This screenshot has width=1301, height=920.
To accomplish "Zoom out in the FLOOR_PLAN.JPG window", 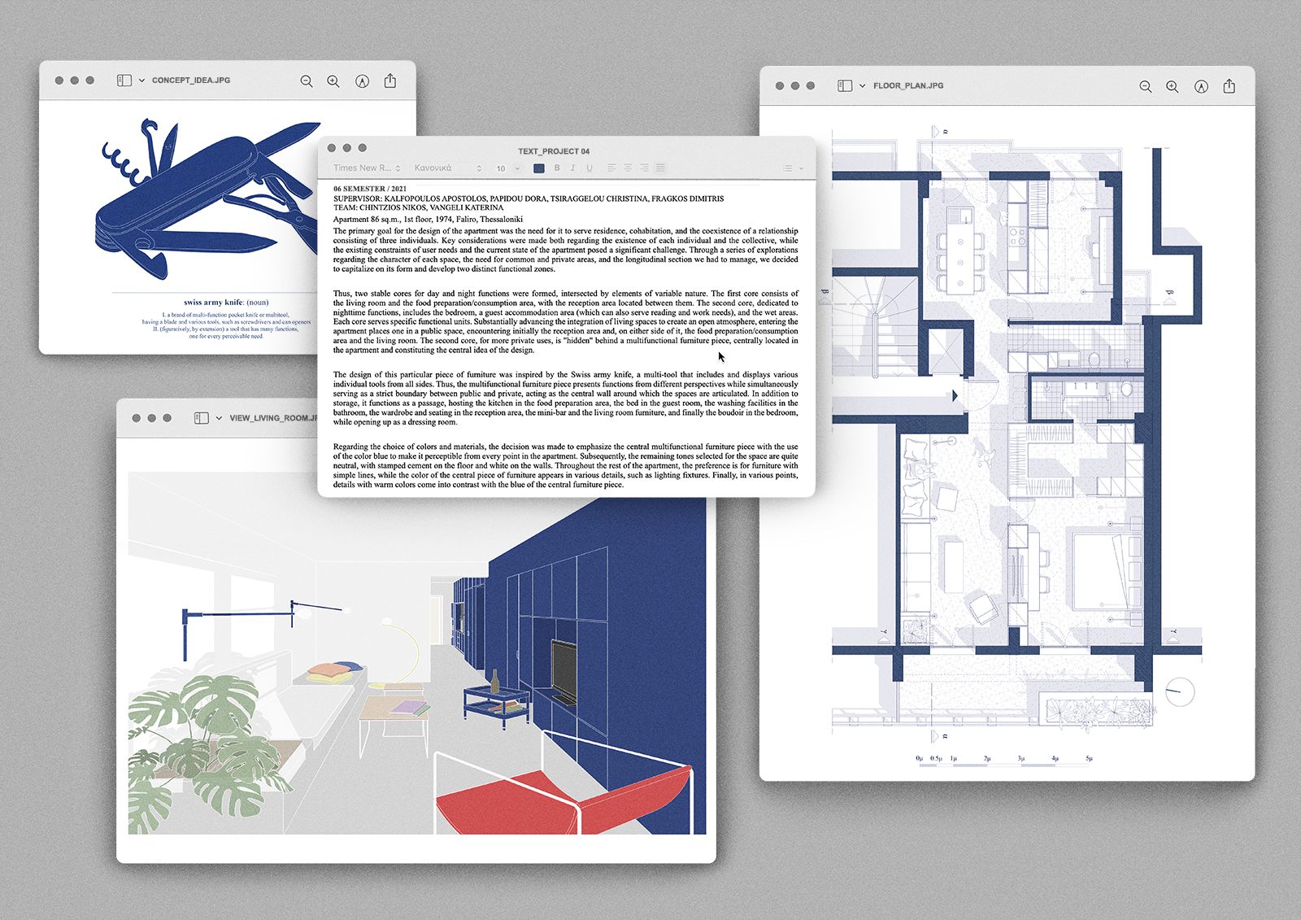I will click(x=1145, y=86).
